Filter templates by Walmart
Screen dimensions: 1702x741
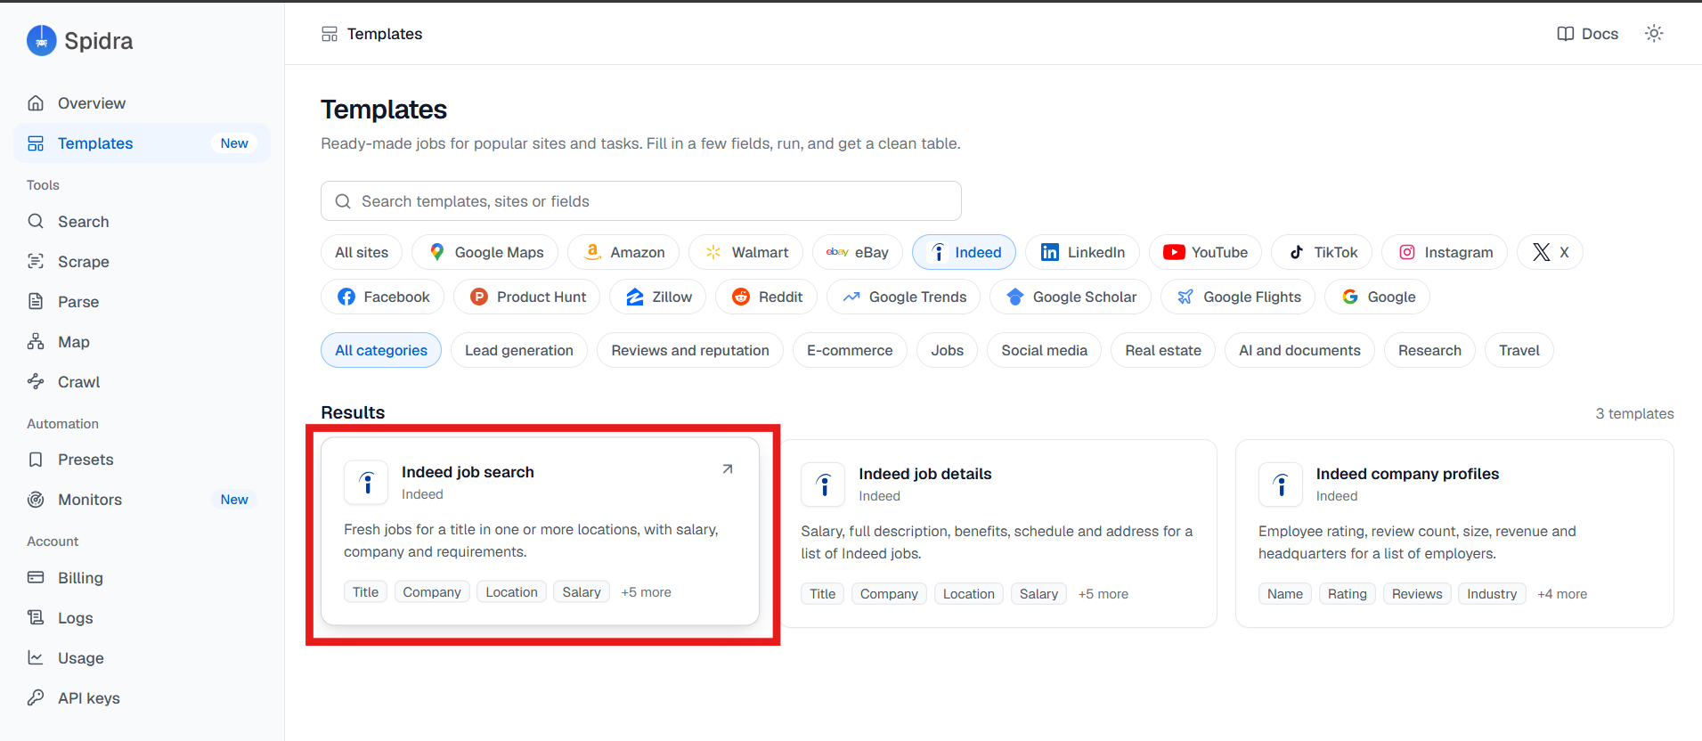click(746, 253)
